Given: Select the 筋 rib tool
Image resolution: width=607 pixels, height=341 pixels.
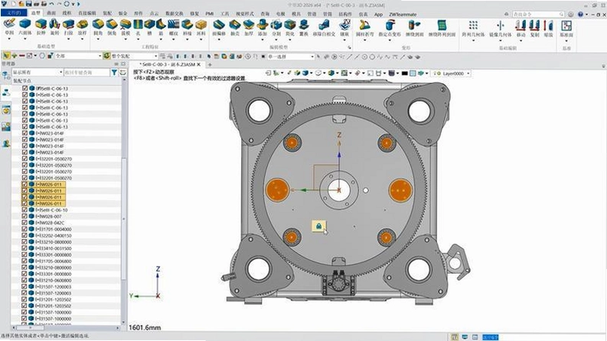Looking at the screenshot, I should point(161,27).
